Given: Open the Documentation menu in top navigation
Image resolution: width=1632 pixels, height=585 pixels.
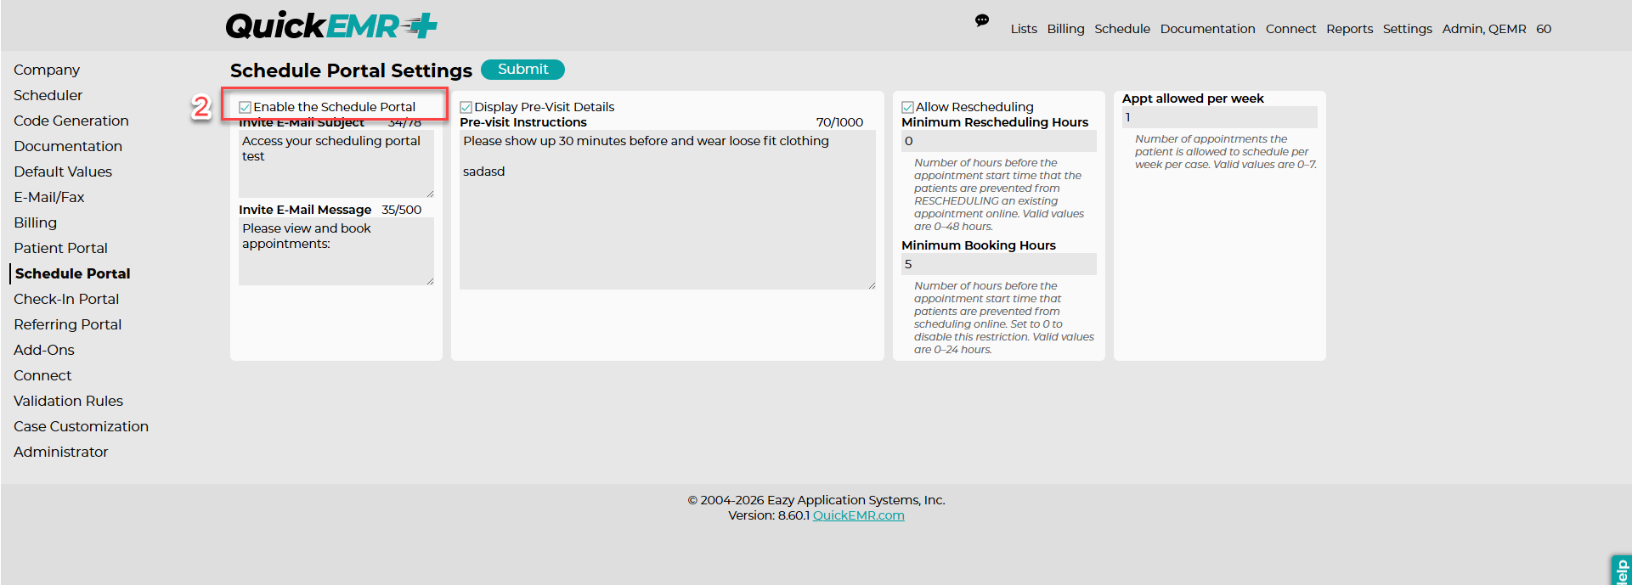Looking at the screenshot, I should click(x=1207, y=29).
